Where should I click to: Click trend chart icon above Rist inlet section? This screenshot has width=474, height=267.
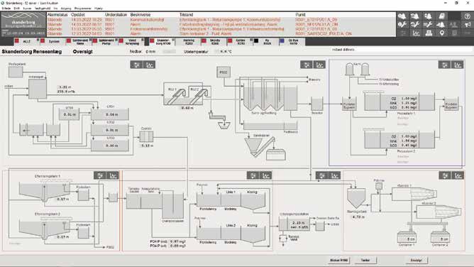click(150, 65)
